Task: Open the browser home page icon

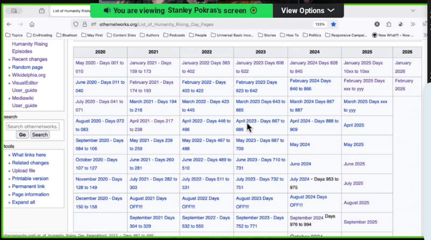Action: [32, 24]
